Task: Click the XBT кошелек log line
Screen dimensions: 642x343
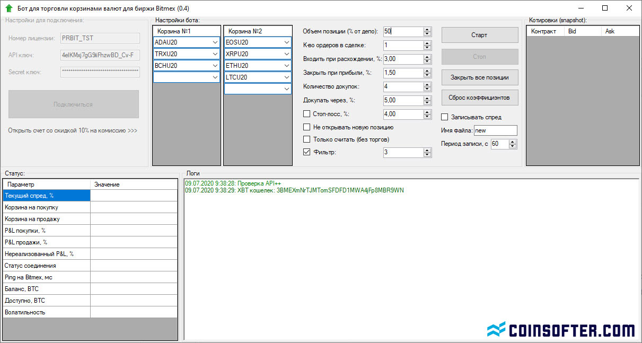Action: [x=294, y=190]
